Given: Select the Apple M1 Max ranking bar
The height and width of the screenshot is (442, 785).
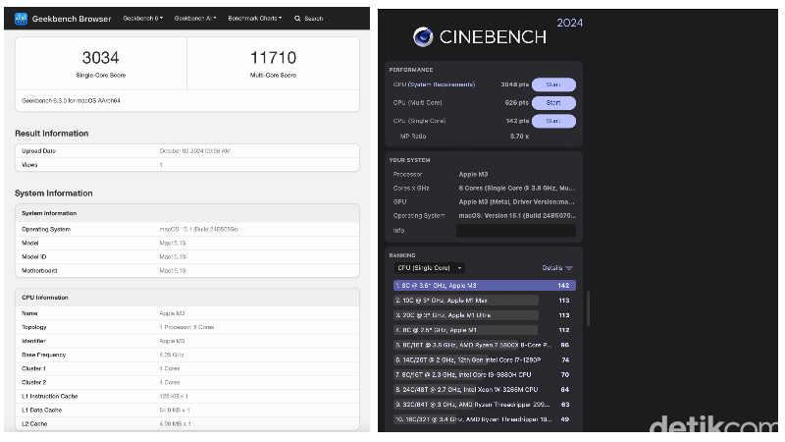Looking at the screenshot, I should 466,301.
